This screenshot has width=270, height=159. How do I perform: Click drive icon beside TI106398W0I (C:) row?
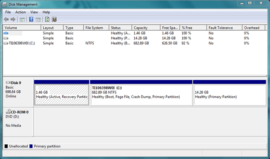pos(6,43)
